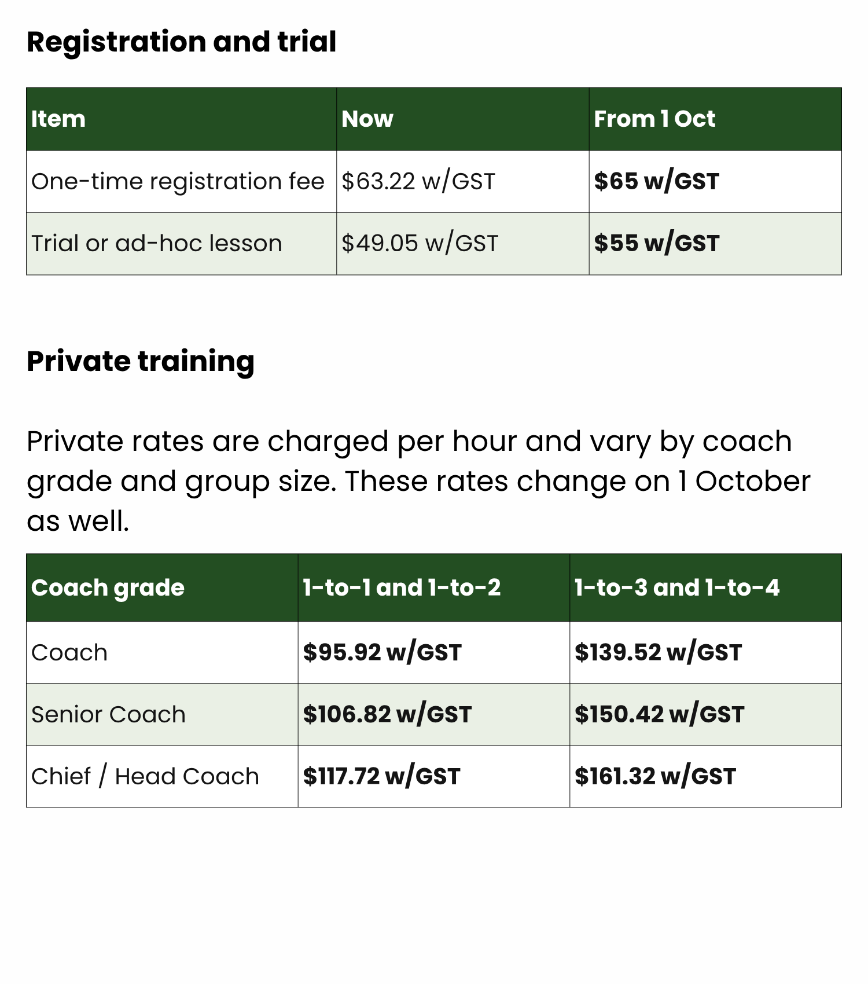
Task: Click the 'Registration and trial' heading
Action: coord(181,42)
